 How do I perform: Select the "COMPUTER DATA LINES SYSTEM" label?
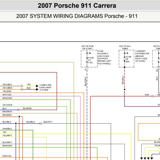(45, 87)
